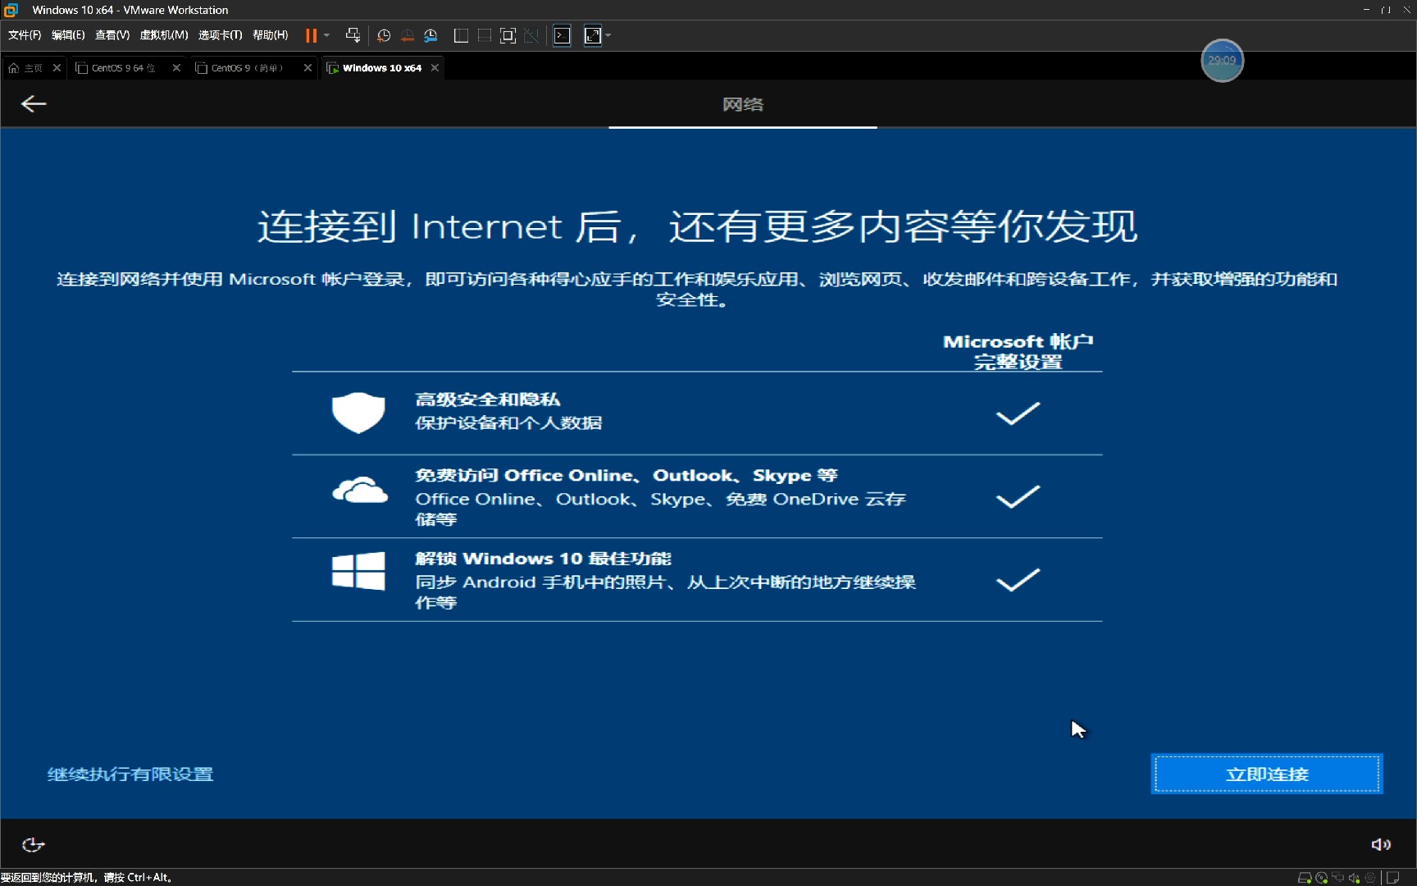Click the sound device status icon
This screenshot has height=886, width=1417.
coord(1354,878)
